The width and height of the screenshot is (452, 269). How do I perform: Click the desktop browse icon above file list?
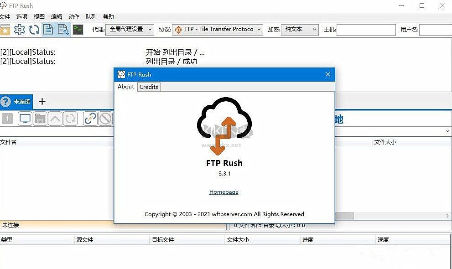25,119
